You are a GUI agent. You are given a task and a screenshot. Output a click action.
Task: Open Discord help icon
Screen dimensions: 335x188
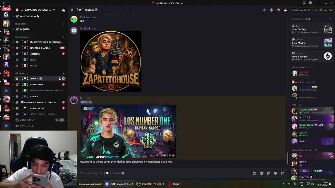pyautogui.click(x=310, y=3)
